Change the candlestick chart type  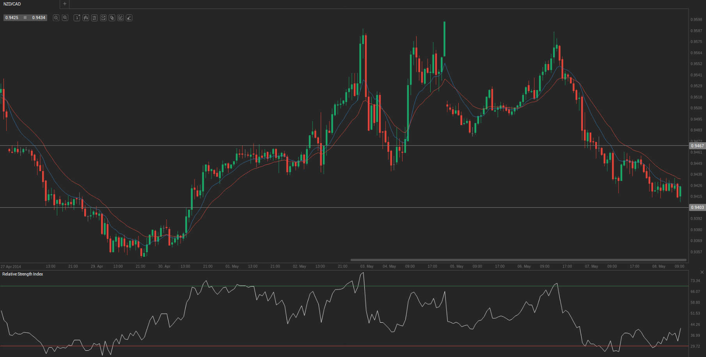point(86,18)
